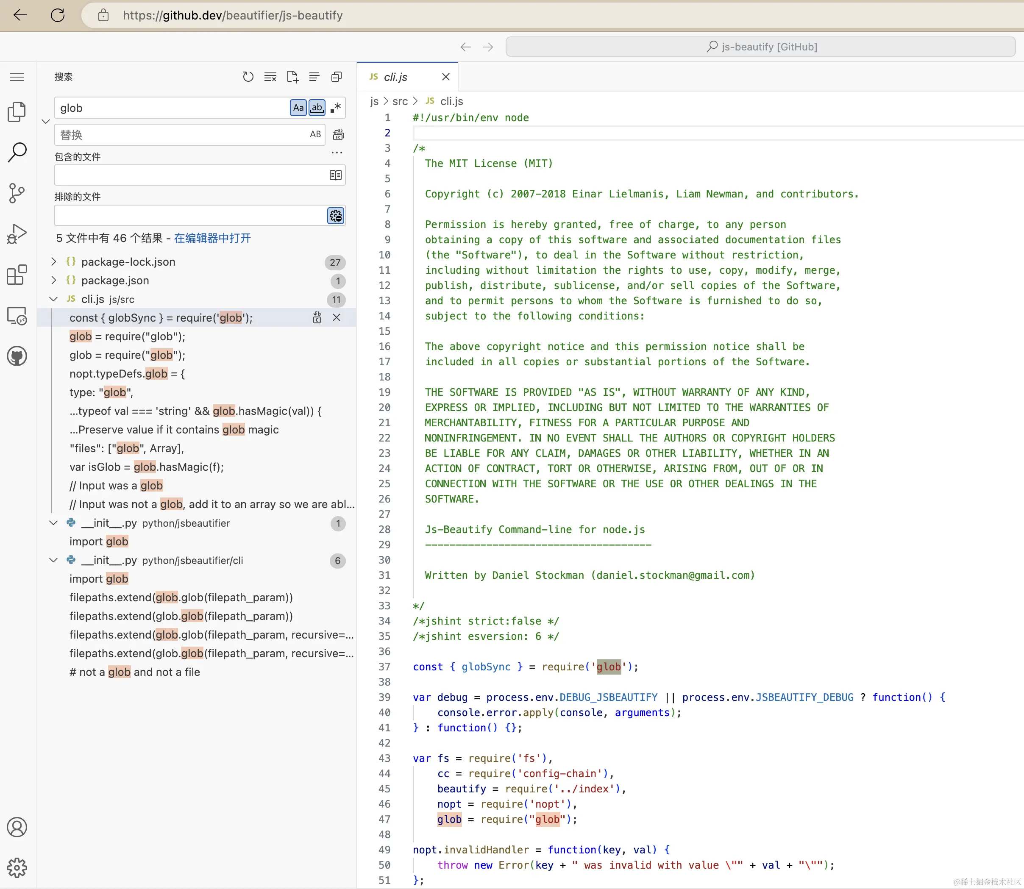Expand the __init__.py python/jsbeautifier results
This screenshot has height=889, width=1024.
click(x=53, y=523)
